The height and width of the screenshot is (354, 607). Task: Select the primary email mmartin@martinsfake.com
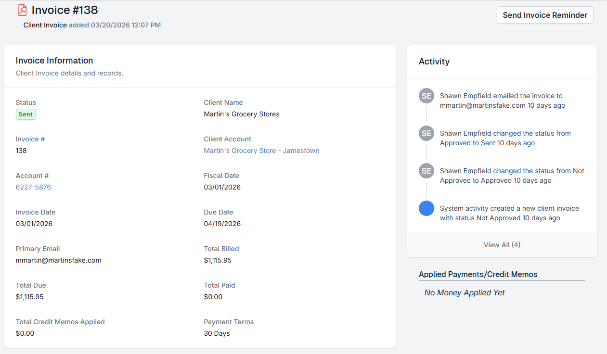click(x=58, y=260)
